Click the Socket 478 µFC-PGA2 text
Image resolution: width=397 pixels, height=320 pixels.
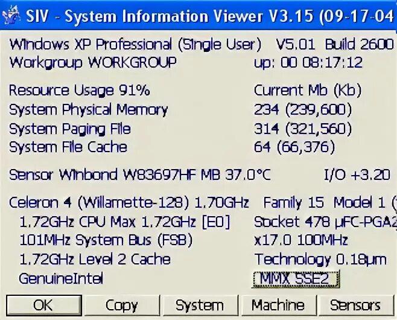[325, 222]
